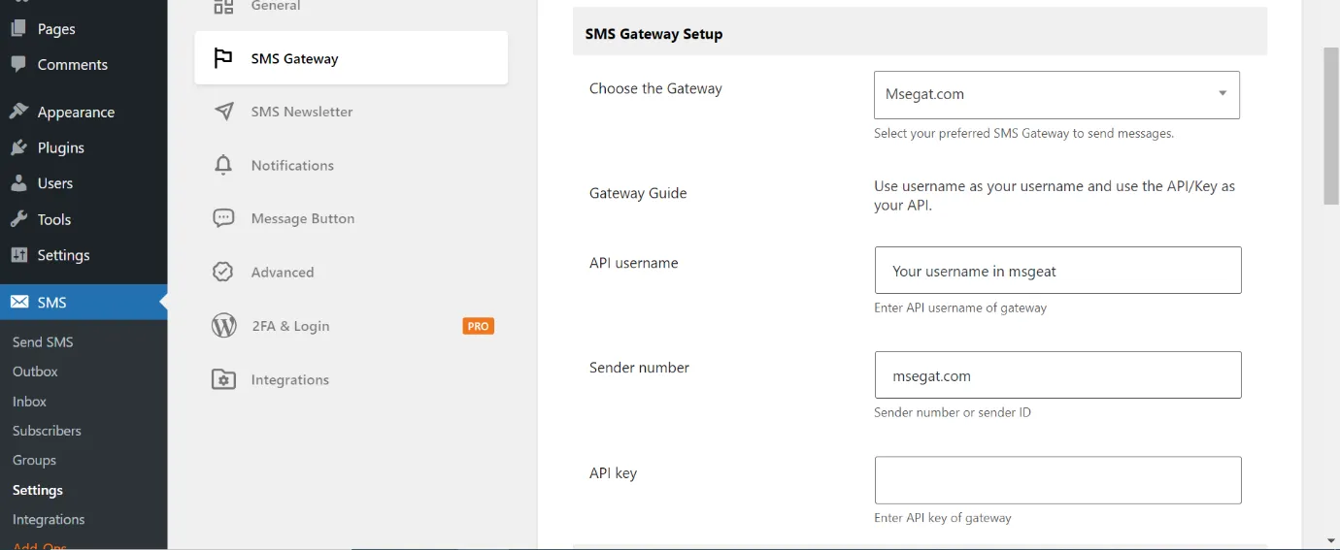The image size is (1340, 550).
Task: Click the Notifications bell icon
Action: point(223,165)
